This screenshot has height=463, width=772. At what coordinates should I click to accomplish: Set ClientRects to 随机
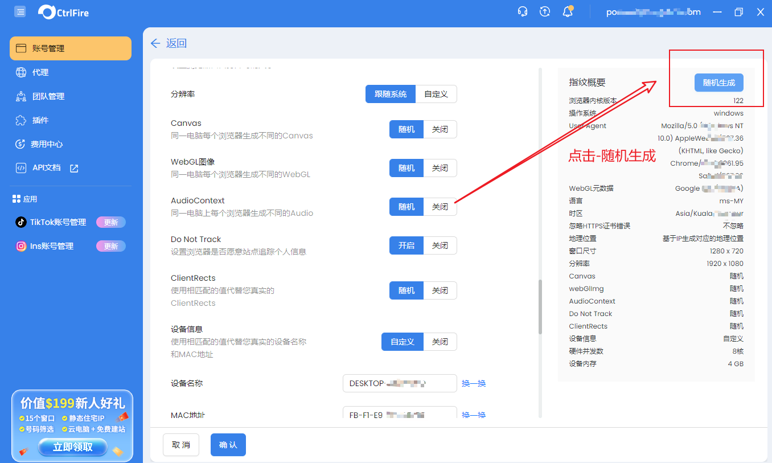click(x=406, y=290)
